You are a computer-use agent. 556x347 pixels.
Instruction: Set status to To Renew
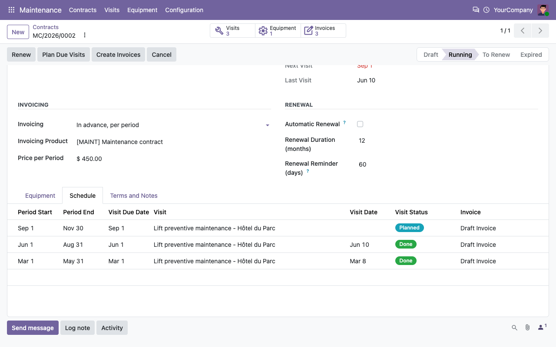point(496,55)
